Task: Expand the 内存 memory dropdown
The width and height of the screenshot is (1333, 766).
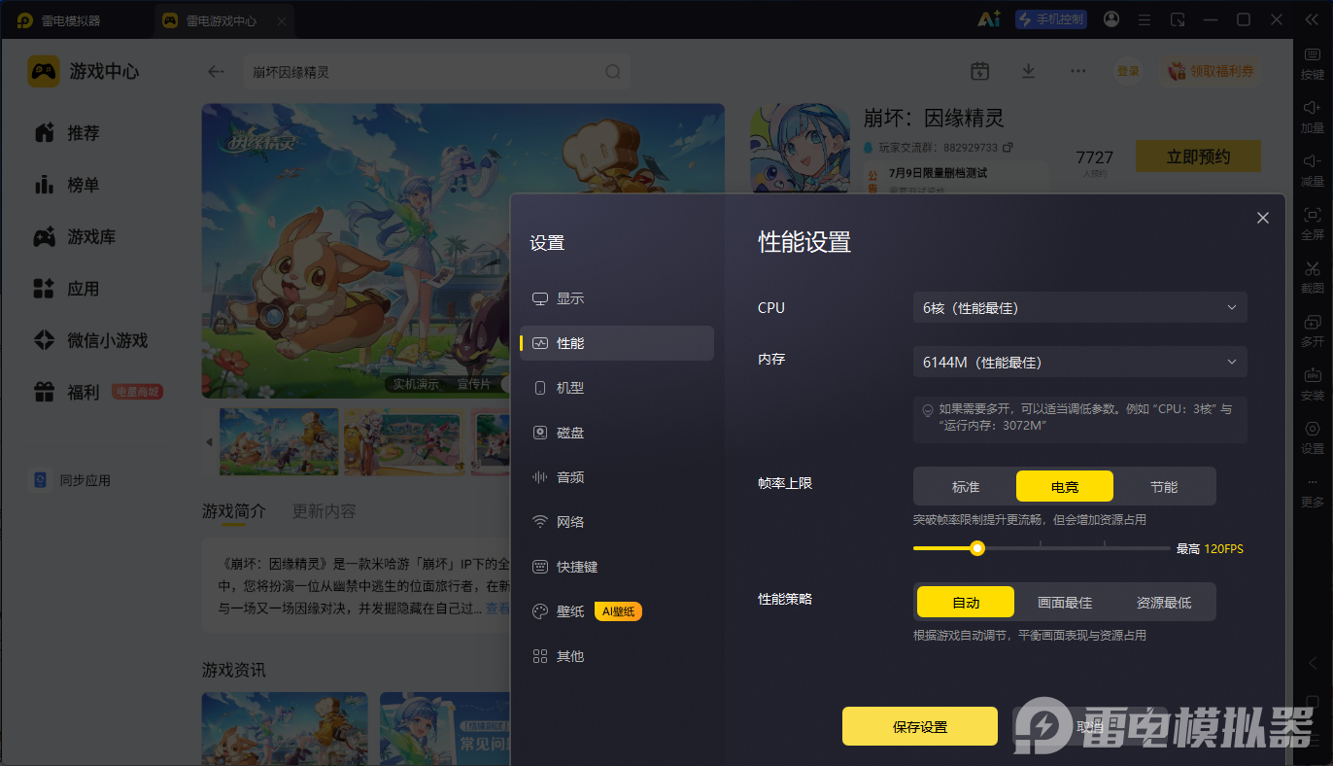Action: coord(1080,362)
